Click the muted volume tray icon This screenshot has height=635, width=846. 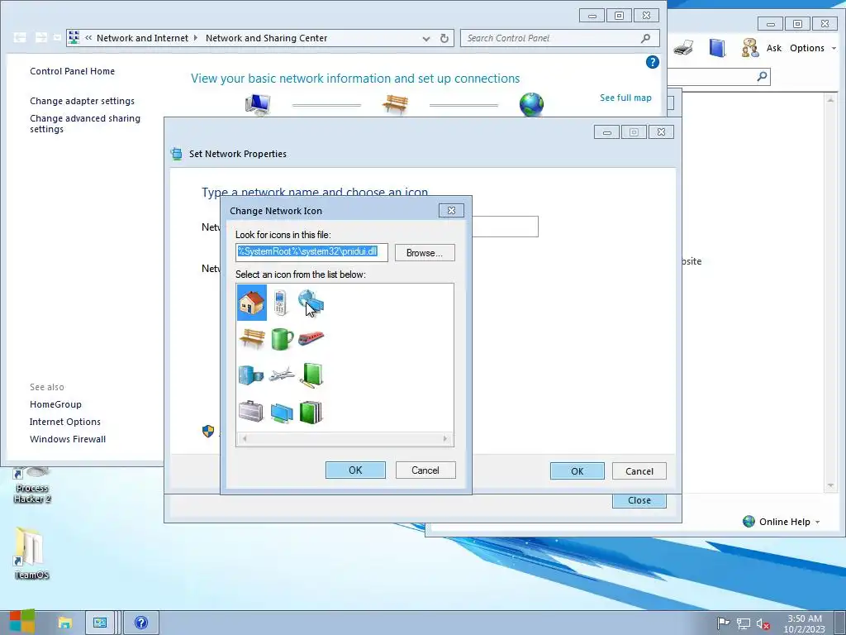763,623
